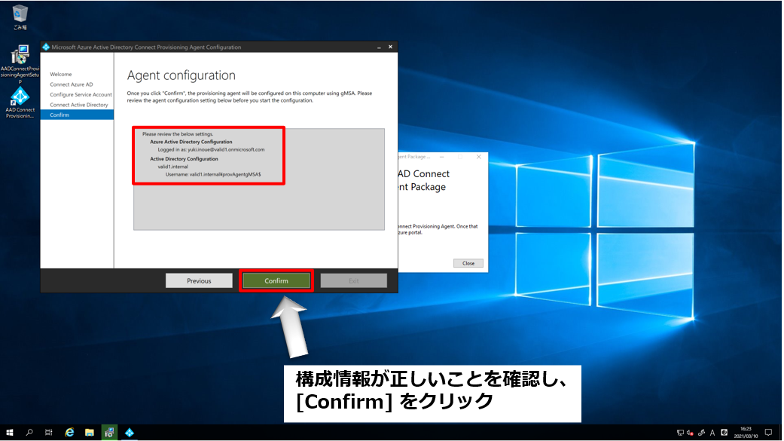Close the Agent Package background window
Viewport: 784px width, 441px height.
[x=478, y=157]
